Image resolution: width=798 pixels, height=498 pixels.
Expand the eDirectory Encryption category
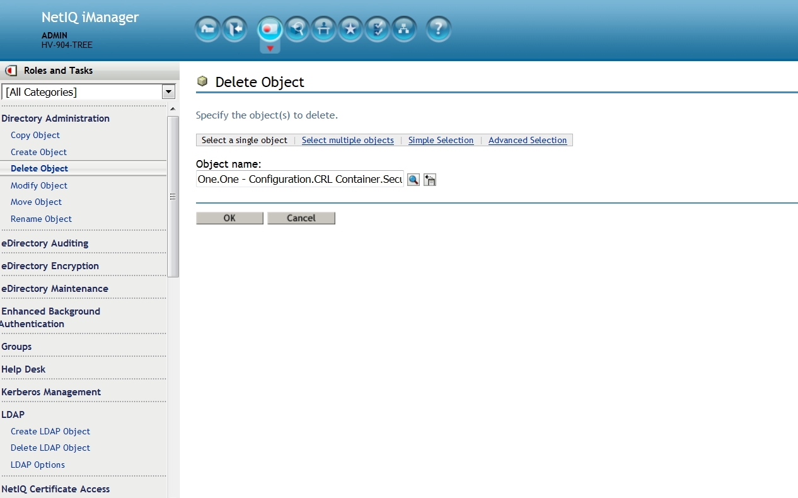[x=50, y=266]
